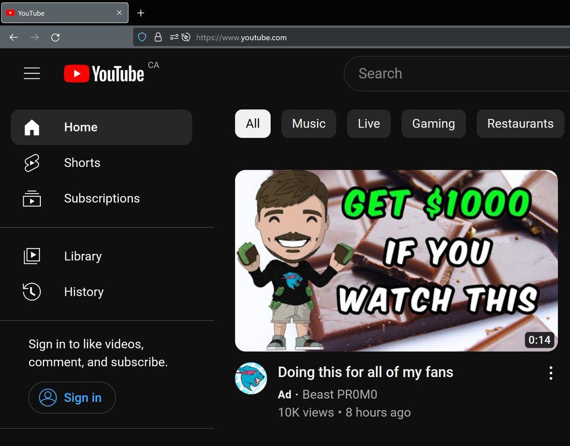This screenshot has height=446, width=570.
Task: Click the permissions settings icon in address bar
Action: point(174,37)
